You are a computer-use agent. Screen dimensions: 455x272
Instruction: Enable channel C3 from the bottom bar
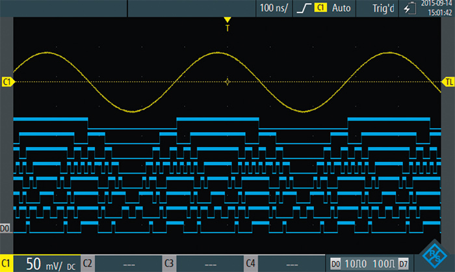(x=169, y=264)
